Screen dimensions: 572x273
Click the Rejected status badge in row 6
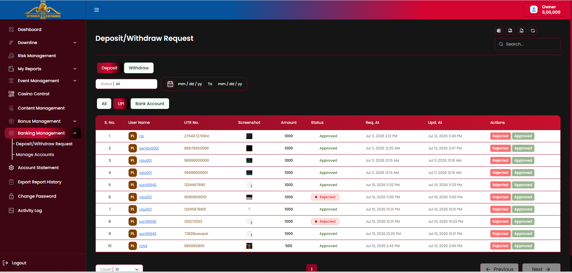325,197
